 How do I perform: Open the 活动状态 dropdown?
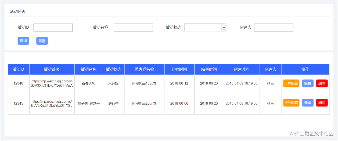point(205,28)
